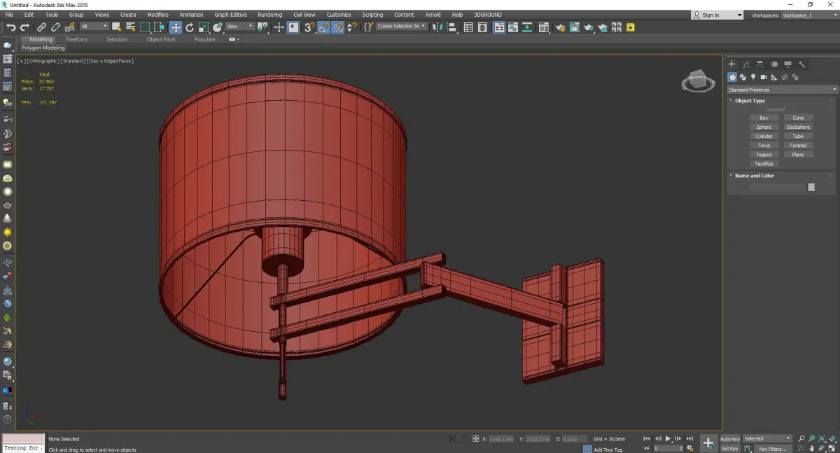
Task: Open the Modifiers menu
Action: click(x=157, y=15)
